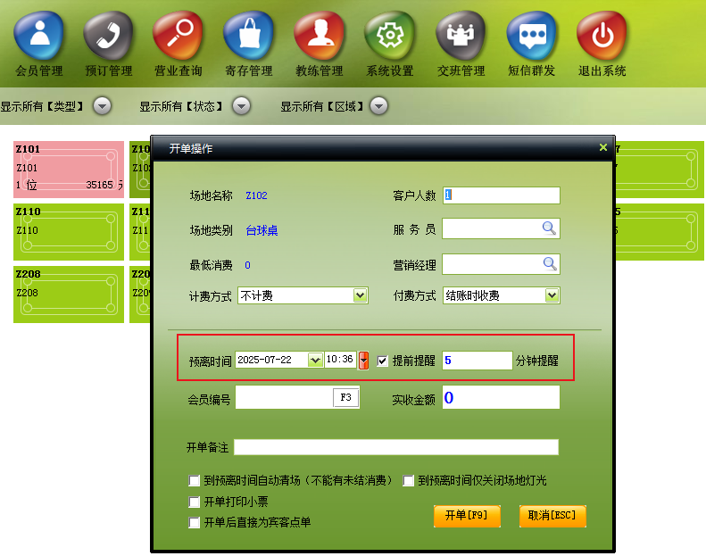Open 系统设置 gear icon

click(390, 36)
